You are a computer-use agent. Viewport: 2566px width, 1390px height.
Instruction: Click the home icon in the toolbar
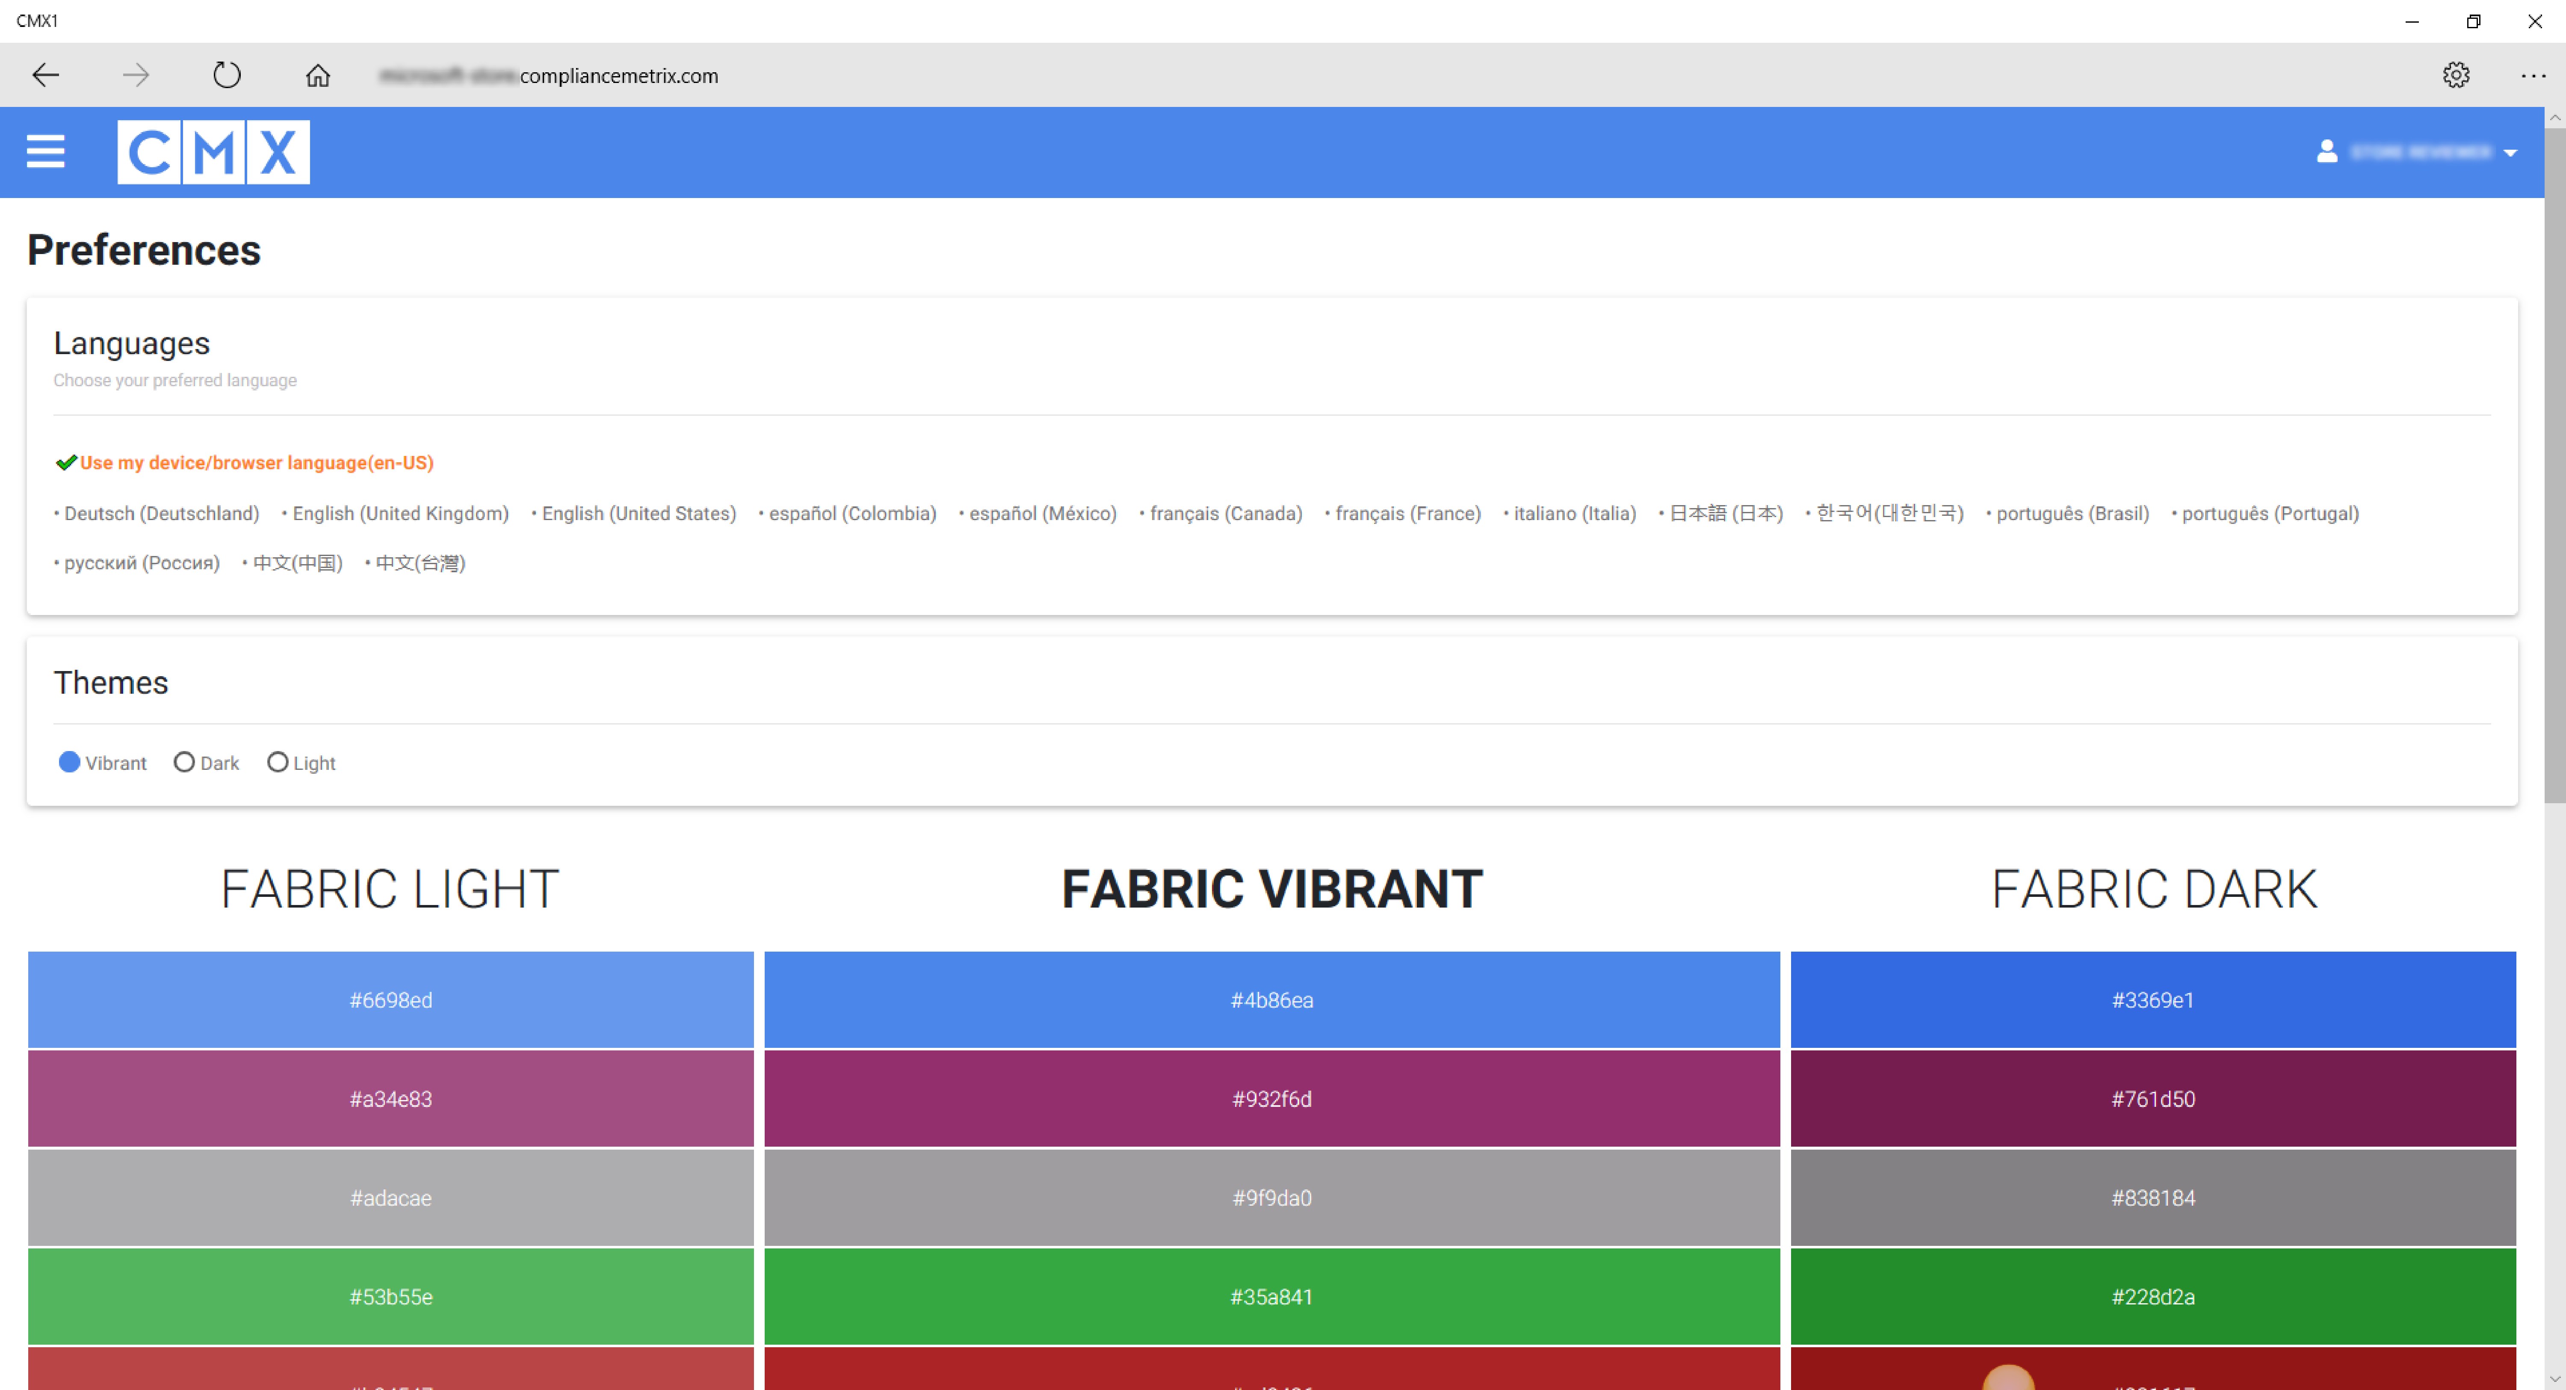[318, 76]
